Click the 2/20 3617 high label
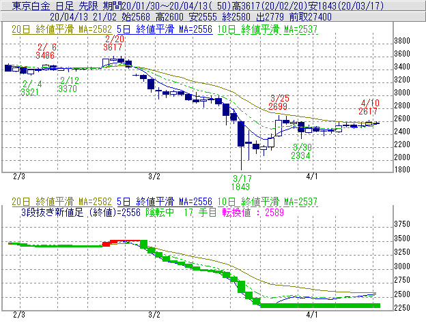The image size is (426, 323). pyautogui.click(x=113, y=43)
